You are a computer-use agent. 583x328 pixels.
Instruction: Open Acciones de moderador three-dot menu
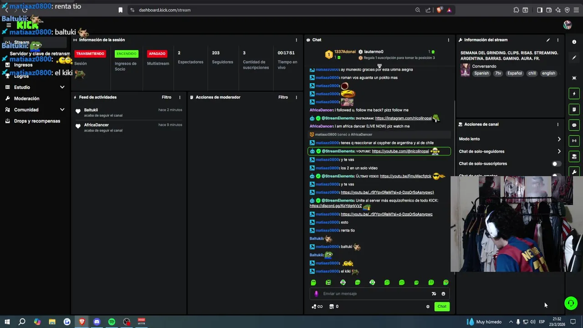tap(296, 97)
